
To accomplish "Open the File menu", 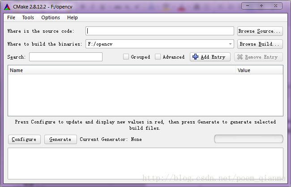I will coord(11,17).
